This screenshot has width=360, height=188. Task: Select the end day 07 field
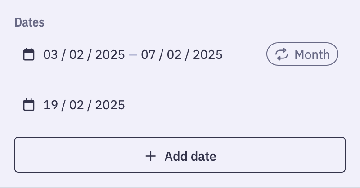[x=148, y=54]
